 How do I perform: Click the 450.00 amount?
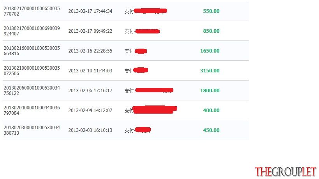pyautogui.click(x=211, y=130)
